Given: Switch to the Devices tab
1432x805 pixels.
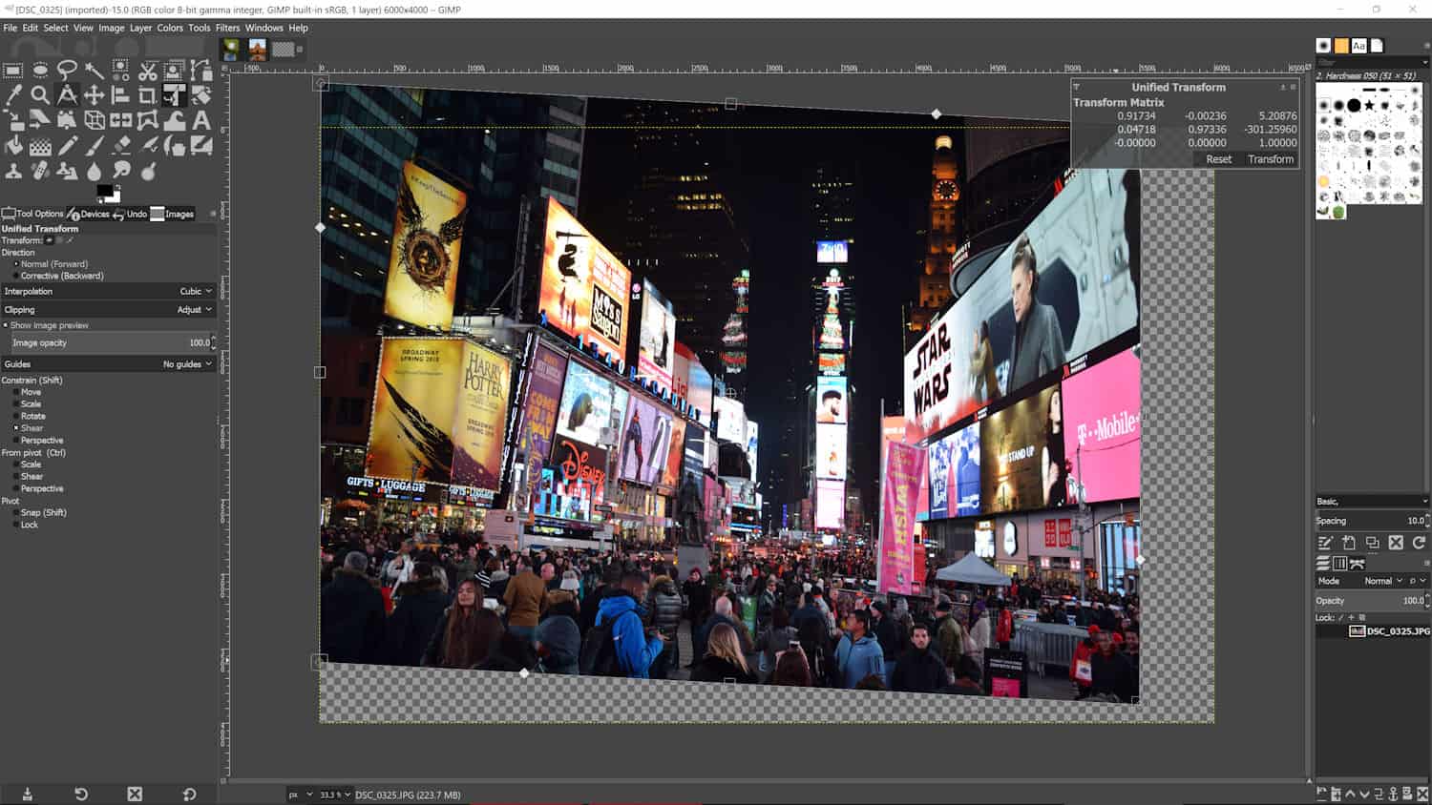Looking at the screenshot, I should (x=88, y=214).
